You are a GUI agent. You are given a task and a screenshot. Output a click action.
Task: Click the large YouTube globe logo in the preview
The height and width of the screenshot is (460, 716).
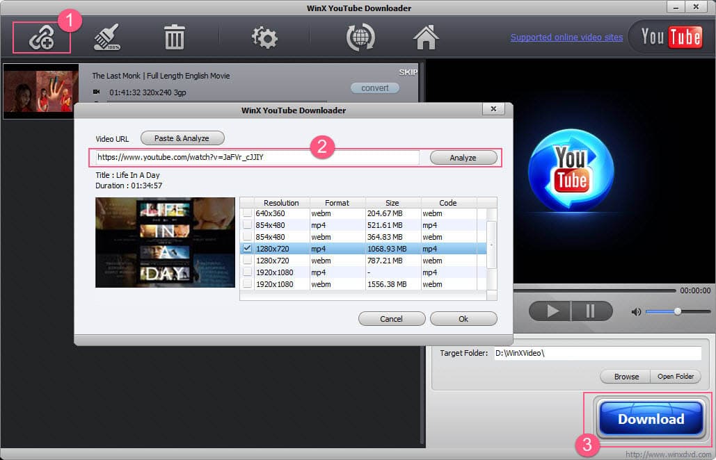pyautogui.click(x=571, y=170)
